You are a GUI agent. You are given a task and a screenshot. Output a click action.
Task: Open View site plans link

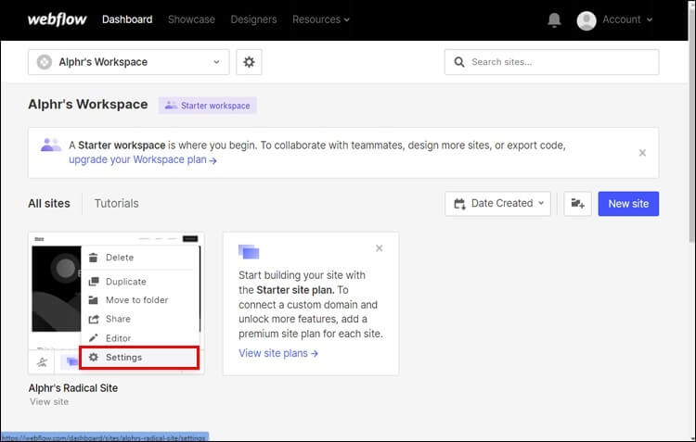point(278,353)
